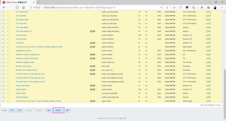Toggle enabled status of CPU user time
The width and height of the screenshot is (226, 121).
[x=208, y=24]
